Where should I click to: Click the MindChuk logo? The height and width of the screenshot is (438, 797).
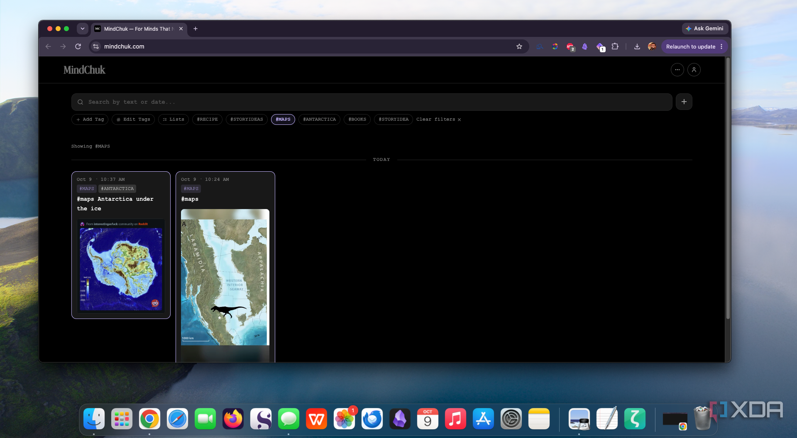click(x=84, y=70)
